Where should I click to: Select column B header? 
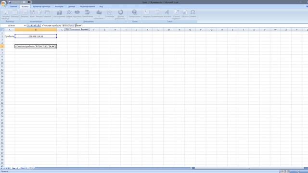(36, 30)
